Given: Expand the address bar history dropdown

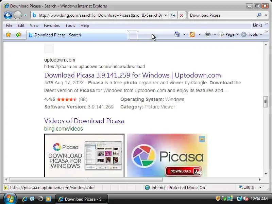Looking at the screenshot, I should (x=166, y=15).
